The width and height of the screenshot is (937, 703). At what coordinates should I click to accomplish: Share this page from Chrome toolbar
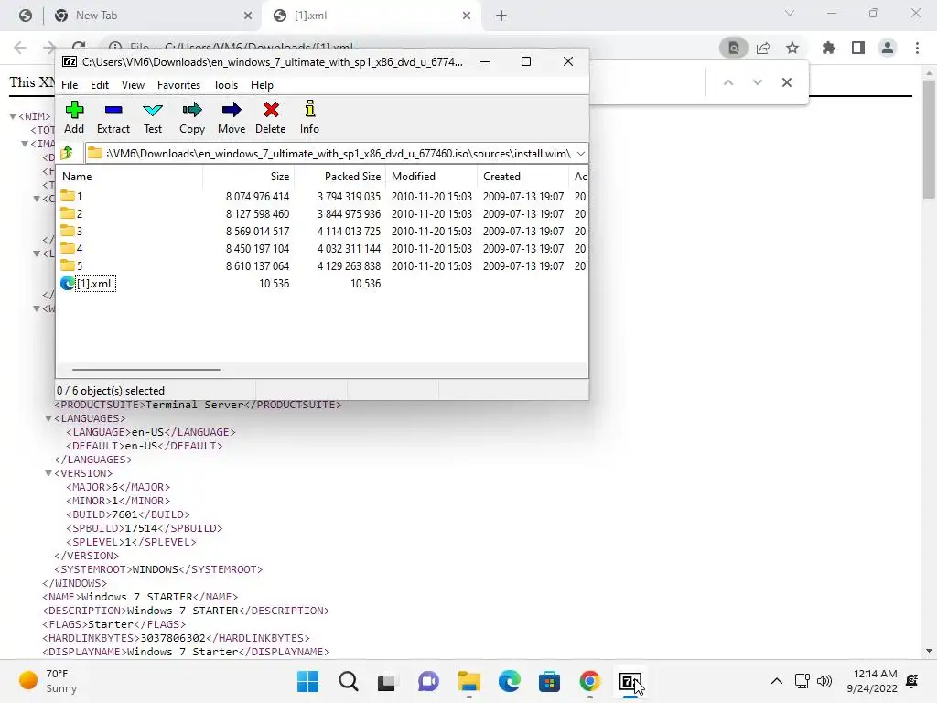point(763,48)
